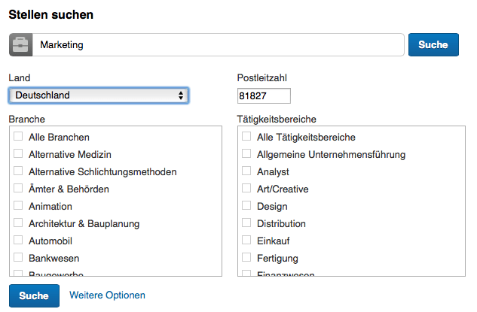This screenshot has width=477, height=312.
Task: Enable the Einkauf checkbox
Action: coord(246,240)
